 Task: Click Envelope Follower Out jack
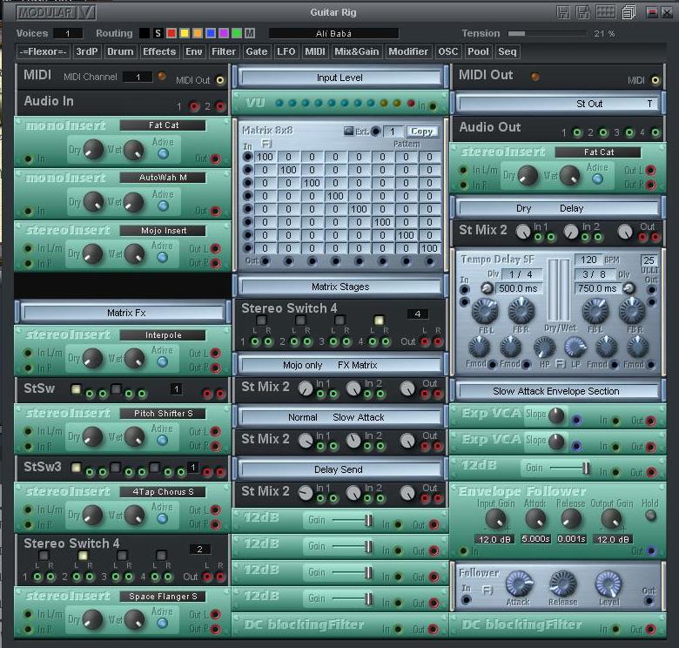point(651,551)
